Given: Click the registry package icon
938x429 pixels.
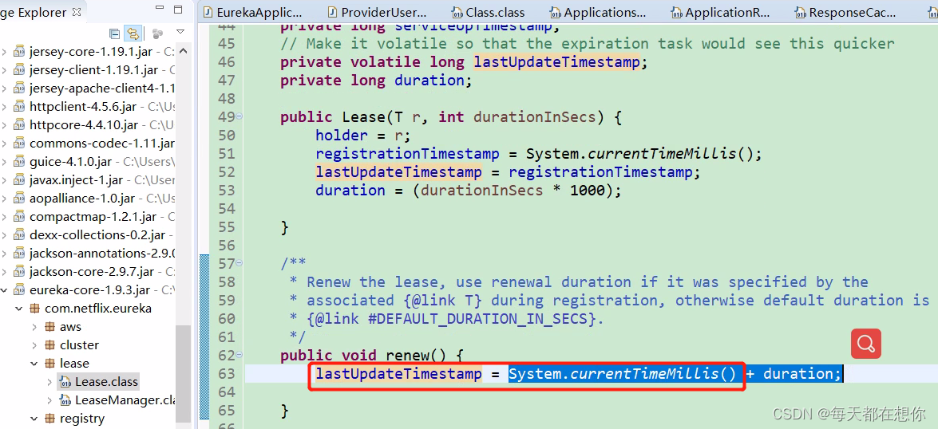Looking at the screenshot, I should pos(50,419).
